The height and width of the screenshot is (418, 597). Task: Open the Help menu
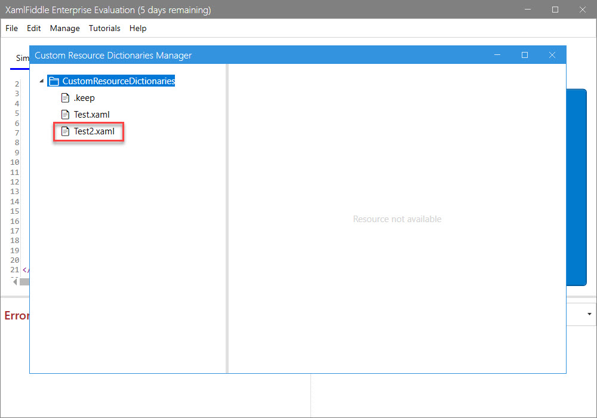[x=138, y=28]
